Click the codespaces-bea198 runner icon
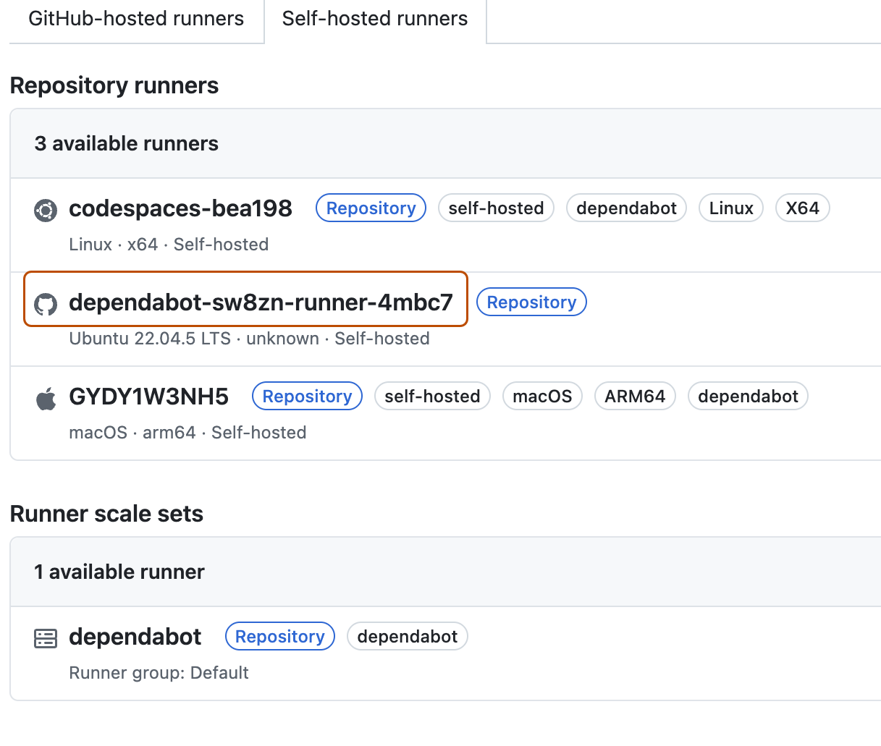This screenshot has width=881, height=746. [x=45, y=209]
